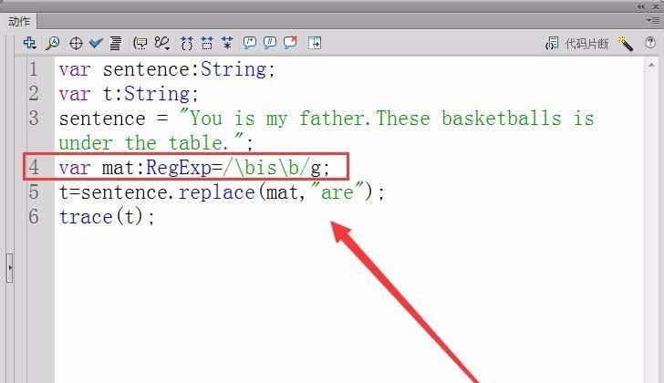This screenshot has width=664, height=383.
Task: Open the help question mark
Action: (650, 43)
